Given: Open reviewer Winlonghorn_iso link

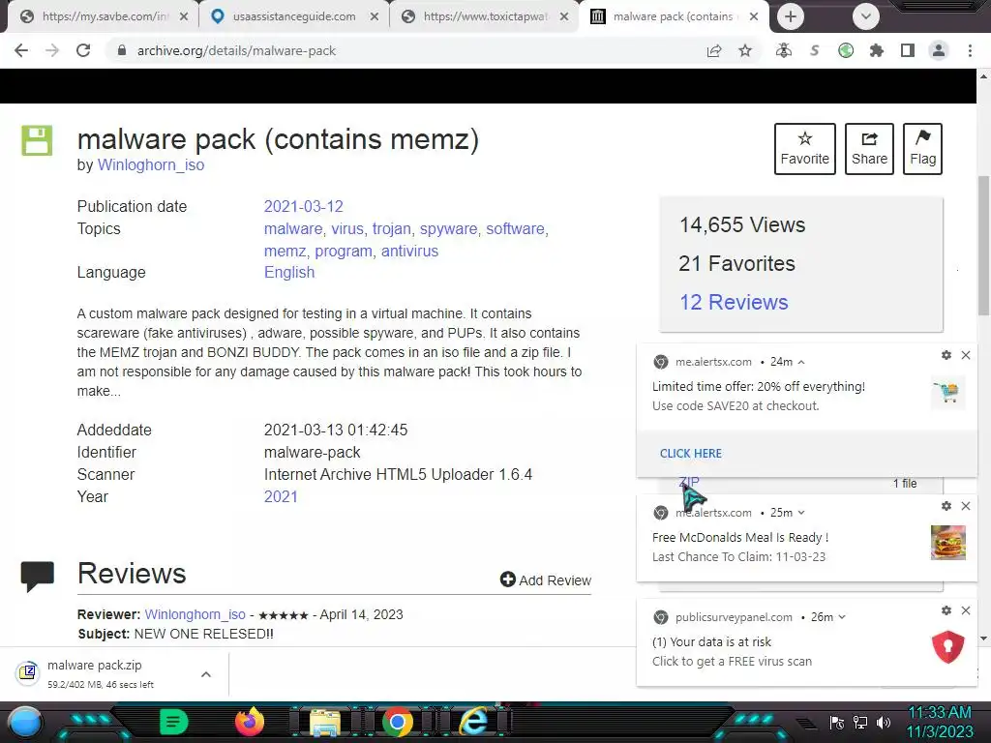Looking at the screenshot, I should [x=195, y=614].
